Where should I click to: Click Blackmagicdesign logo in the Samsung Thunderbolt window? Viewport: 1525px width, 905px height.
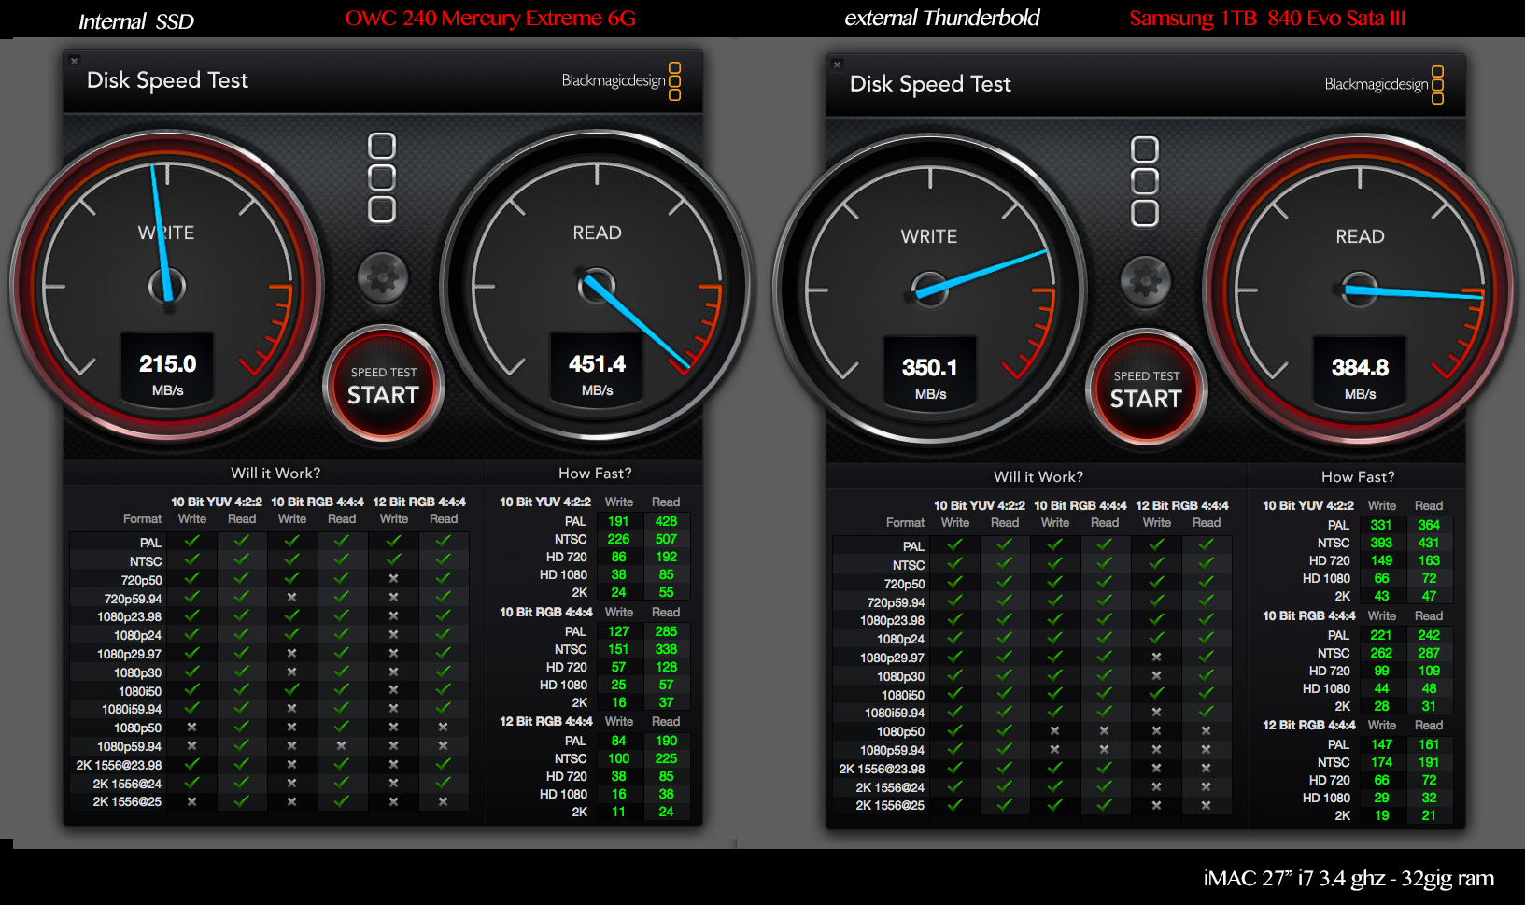1384,85
